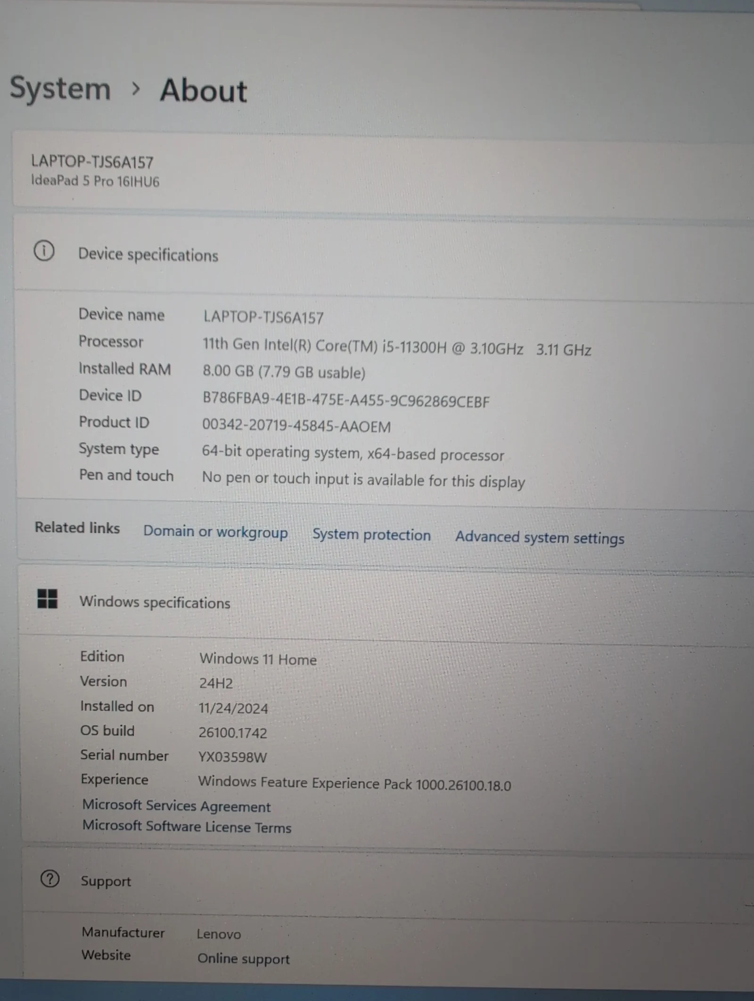This screenshot has width=754, height=1001.
Task: Select the OS build value 26100.1742
Action: point(233,732)
